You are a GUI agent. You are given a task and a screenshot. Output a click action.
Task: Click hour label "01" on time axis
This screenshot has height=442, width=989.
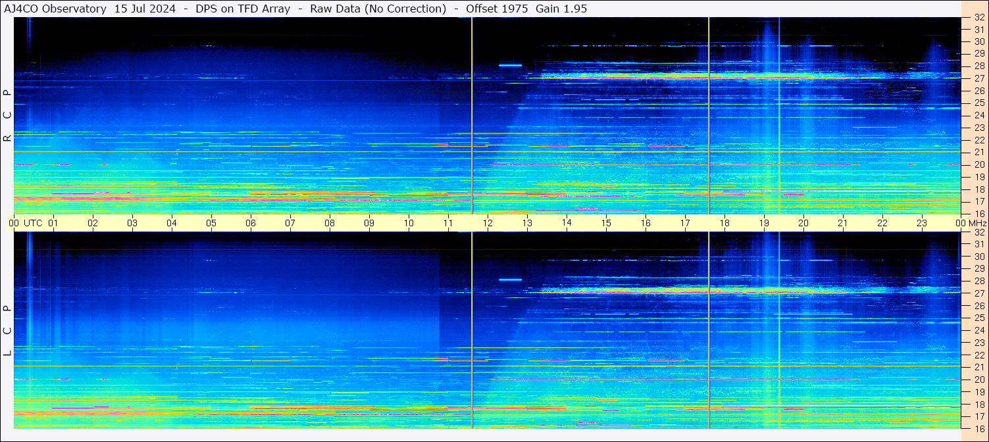click(53, 223)
